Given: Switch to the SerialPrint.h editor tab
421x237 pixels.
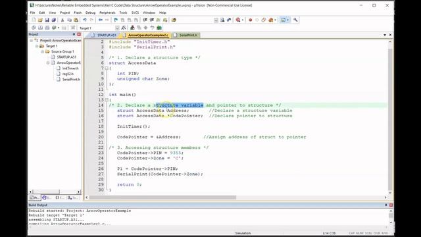Looking at the screenshot, I should coord(186,35).
